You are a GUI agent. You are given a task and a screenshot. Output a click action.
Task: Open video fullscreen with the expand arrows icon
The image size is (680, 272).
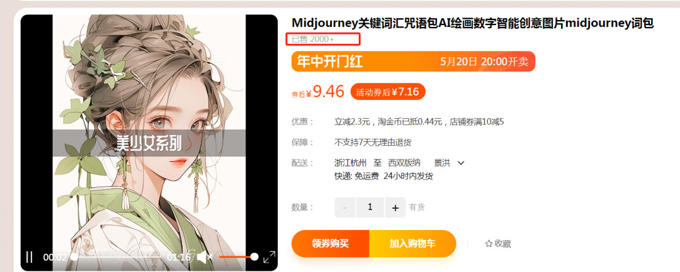(x=269, y=257)
